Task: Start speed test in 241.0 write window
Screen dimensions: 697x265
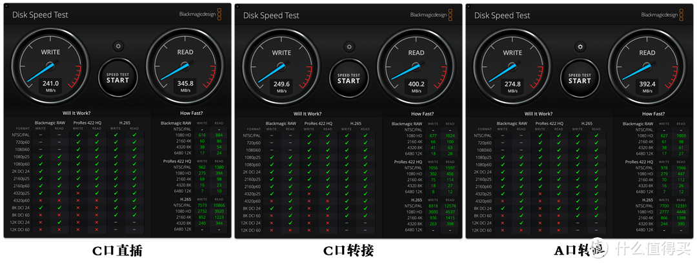Action: [x=118, y=77]
